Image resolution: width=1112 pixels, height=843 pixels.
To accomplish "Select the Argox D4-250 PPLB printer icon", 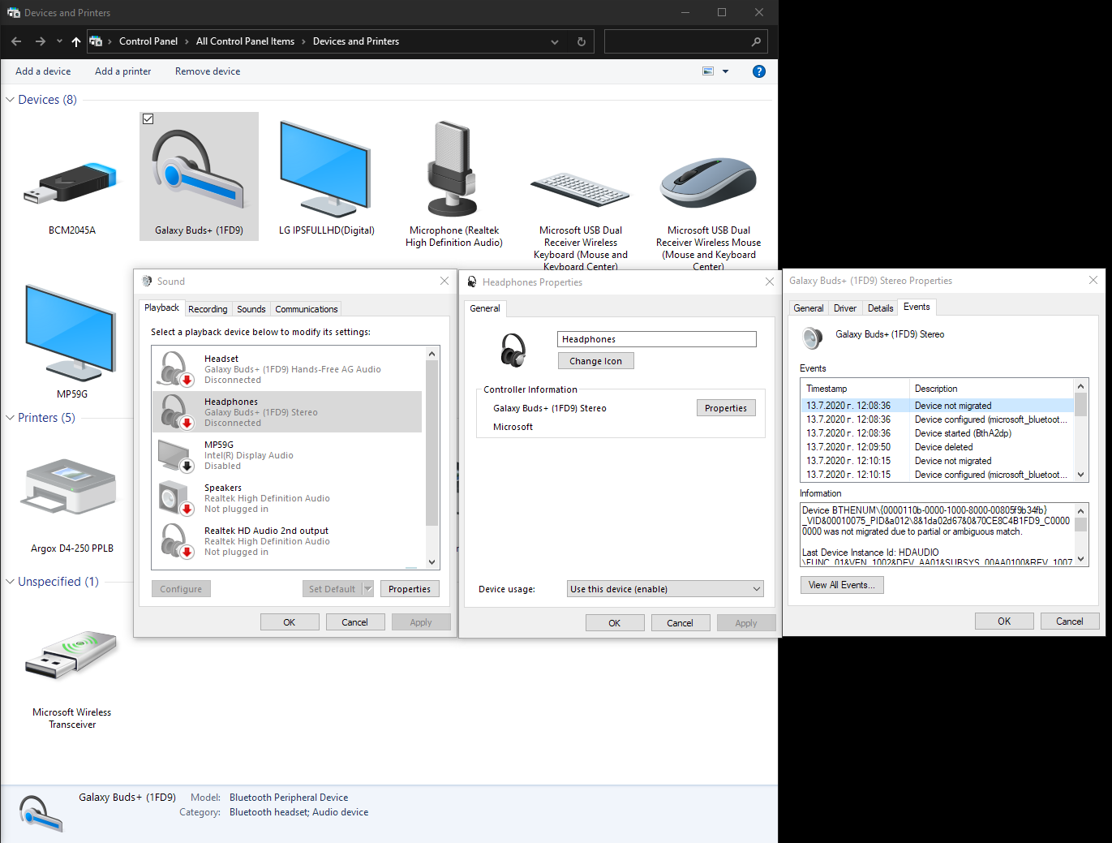I will (71, 487).
